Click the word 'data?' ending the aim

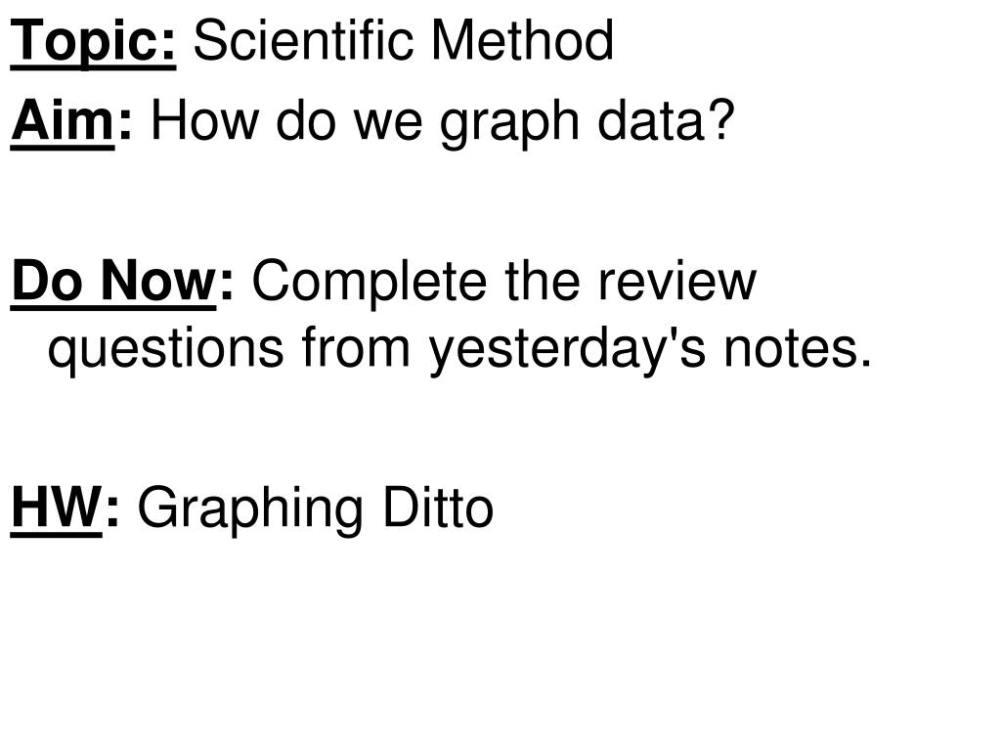[x=666, y=120]
